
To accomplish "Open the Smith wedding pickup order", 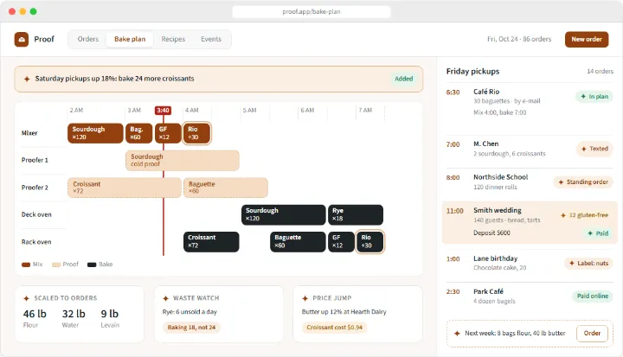I will coord(530,222).
